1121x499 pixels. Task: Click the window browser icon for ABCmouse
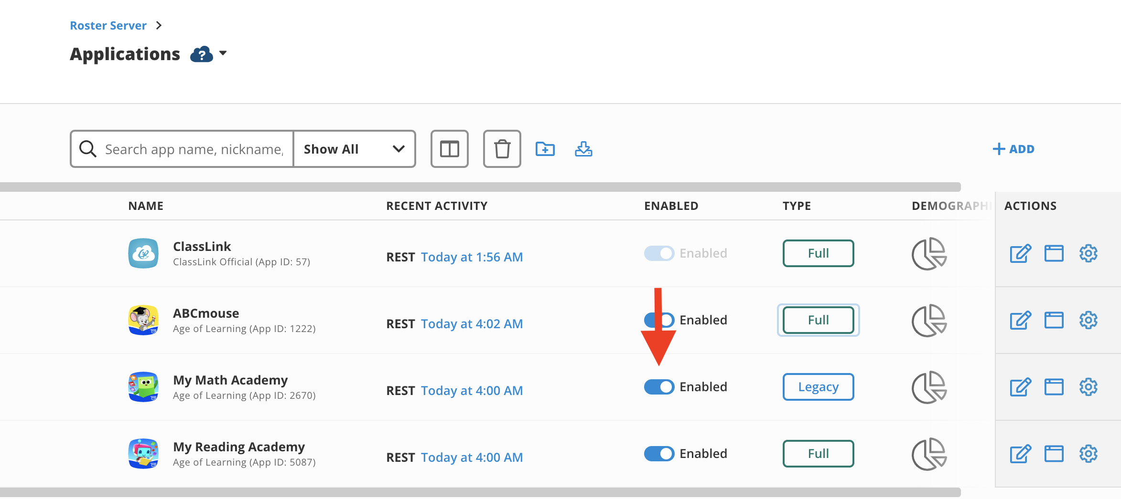[x=1054, y=320]
